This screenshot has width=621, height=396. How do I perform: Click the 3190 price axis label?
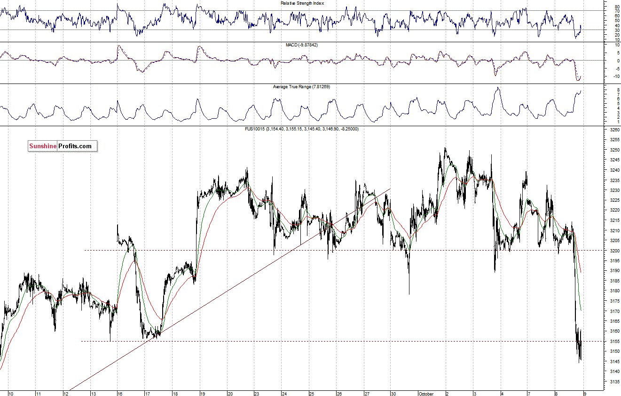614,271
